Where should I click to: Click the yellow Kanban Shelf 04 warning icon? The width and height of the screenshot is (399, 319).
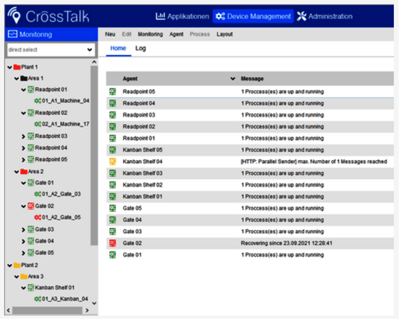point(113,161)
